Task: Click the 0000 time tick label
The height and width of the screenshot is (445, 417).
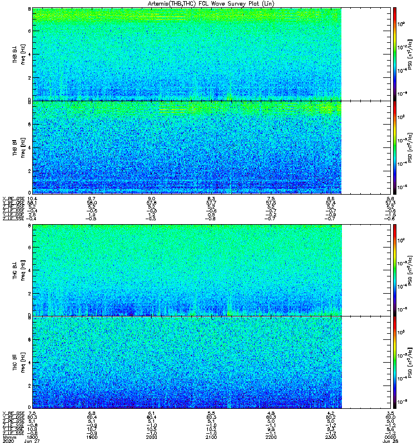Action: [x=390, y=437]
